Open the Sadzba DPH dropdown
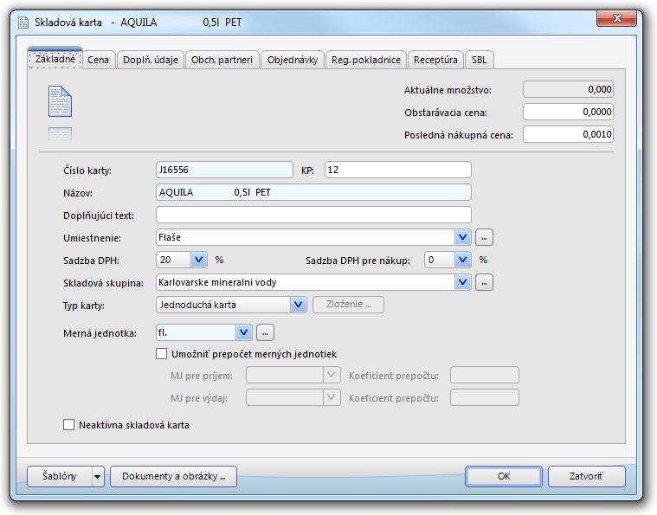 [x=198, y=259]
